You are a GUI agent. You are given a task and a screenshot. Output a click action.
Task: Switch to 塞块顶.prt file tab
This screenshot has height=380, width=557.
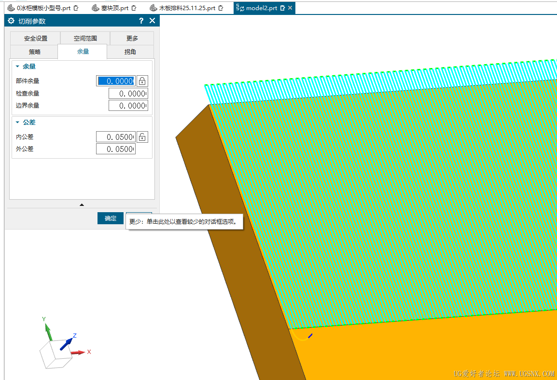[114, 8]
